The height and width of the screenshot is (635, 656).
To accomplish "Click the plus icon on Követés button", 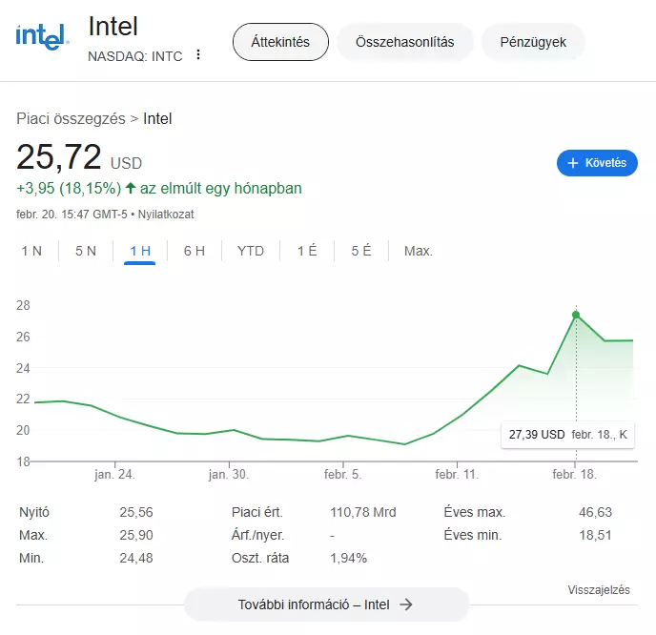I will pos(573,163).
